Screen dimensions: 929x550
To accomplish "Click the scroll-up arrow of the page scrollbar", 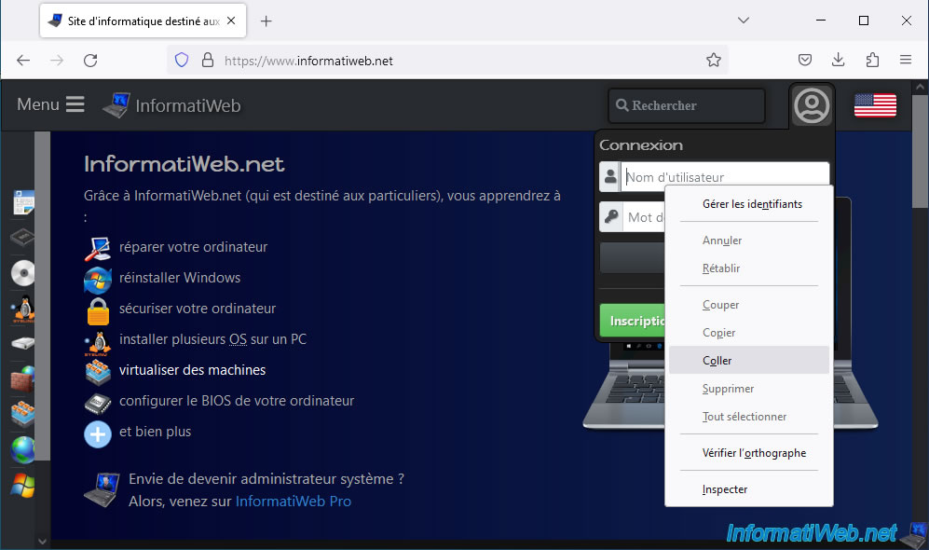I will (920, 87).
